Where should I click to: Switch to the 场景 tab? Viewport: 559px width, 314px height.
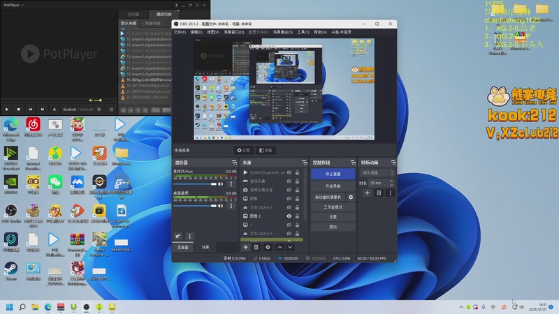tap(205, 247)
